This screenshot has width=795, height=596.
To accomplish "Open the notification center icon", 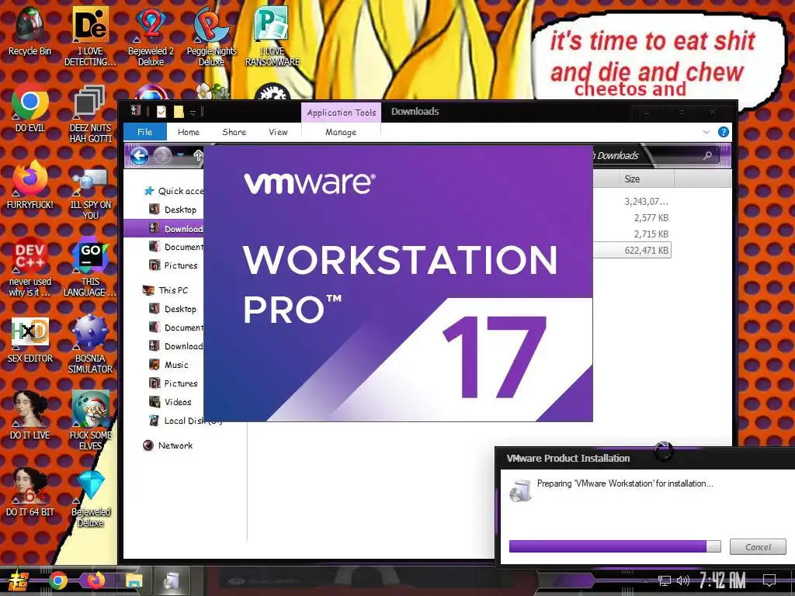I will (769, 580).
